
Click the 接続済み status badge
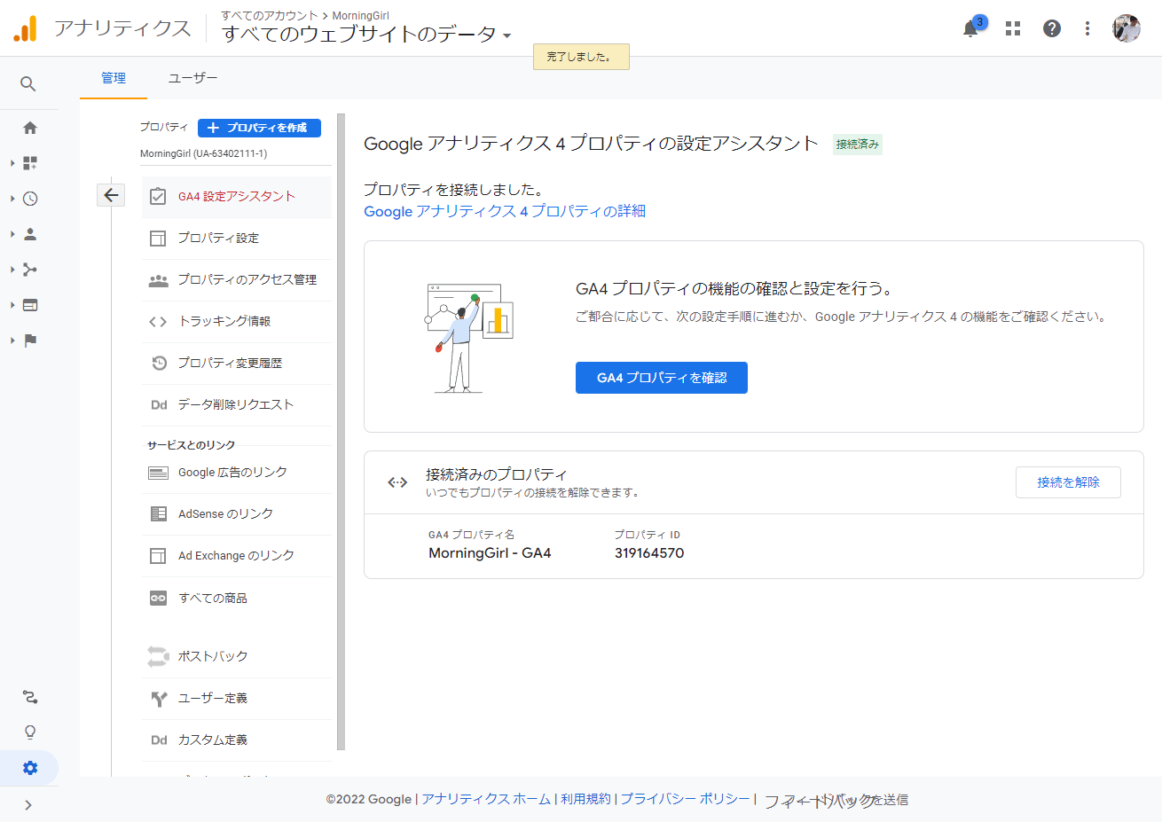coord(858,145)
